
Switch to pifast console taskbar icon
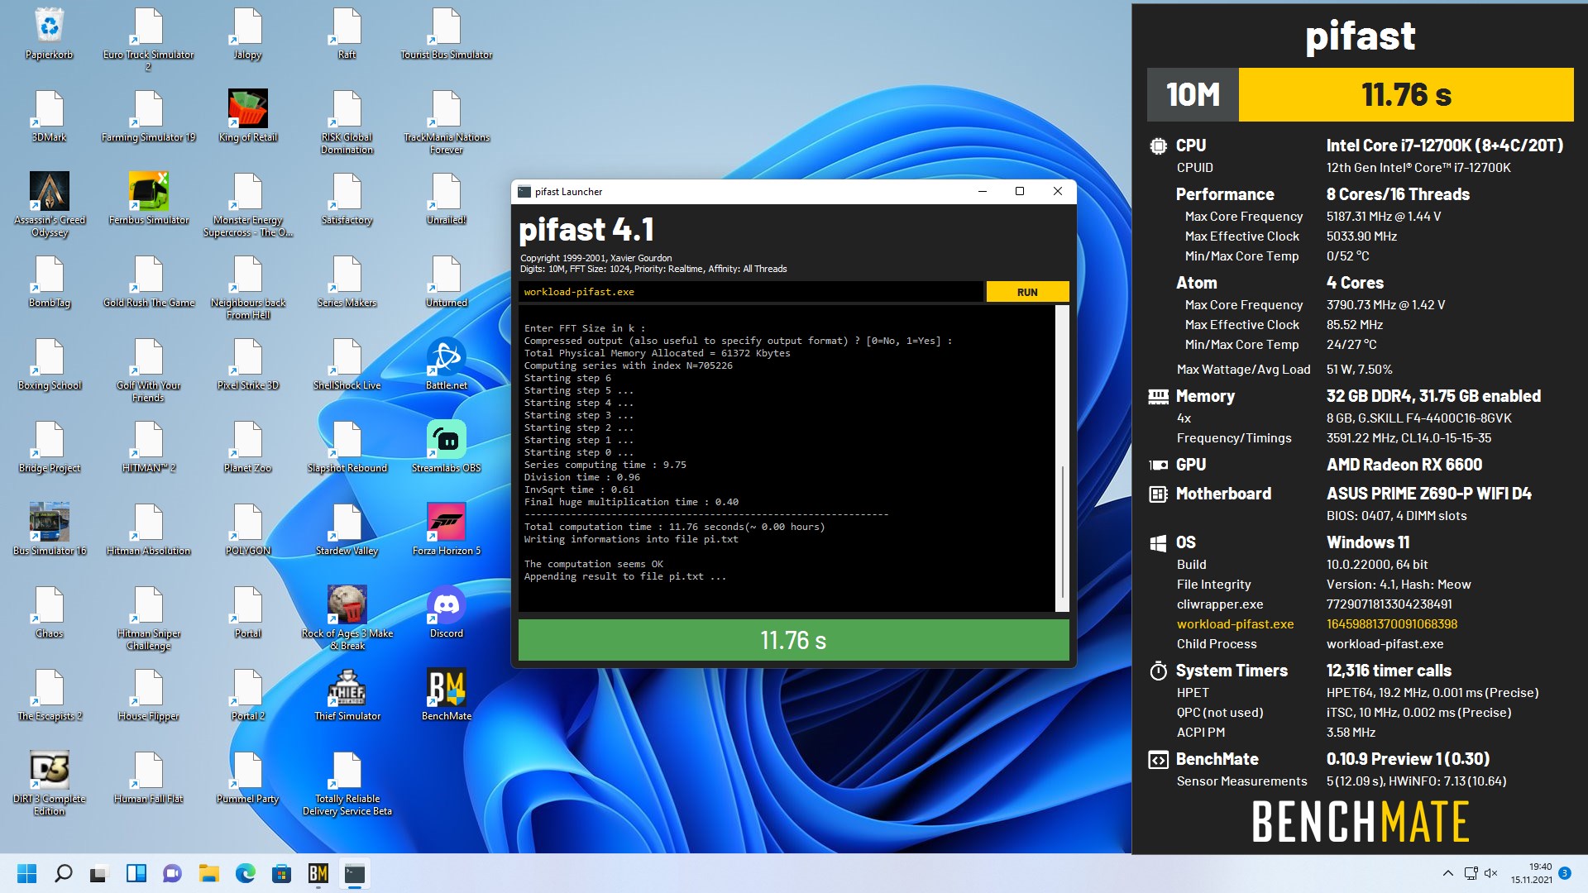[355, 873]
